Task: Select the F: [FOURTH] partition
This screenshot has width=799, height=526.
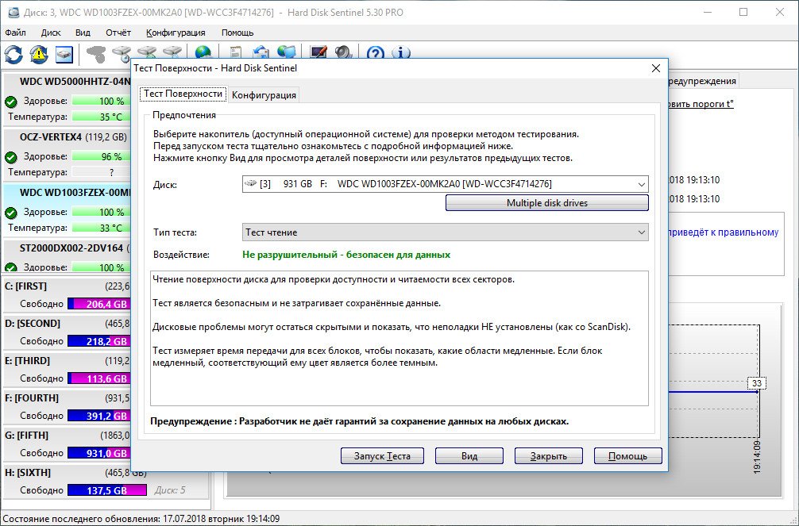Action: click(x=67, y=406)
